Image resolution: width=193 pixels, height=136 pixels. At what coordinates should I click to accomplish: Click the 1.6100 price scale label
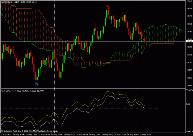(189, 63)
